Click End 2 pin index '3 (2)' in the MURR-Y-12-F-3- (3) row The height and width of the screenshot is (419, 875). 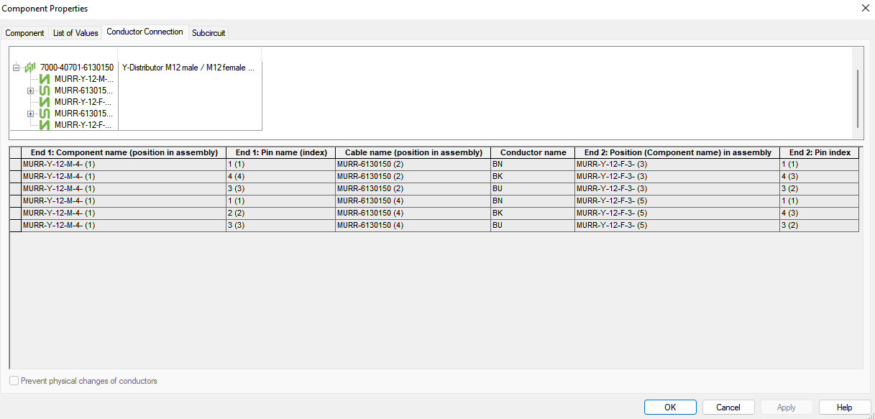(820, 189)
